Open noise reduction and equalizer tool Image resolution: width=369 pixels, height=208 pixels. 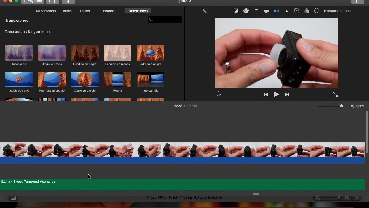pyautogui.click(x=286, y=11)
